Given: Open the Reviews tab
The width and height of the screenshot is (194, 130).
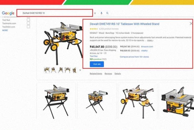Looking at the screenshot, I should (x=108, y=74).
